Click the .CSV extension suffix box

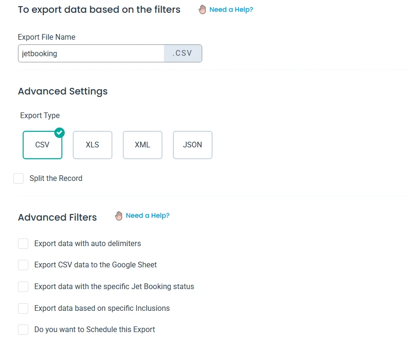coord(183,53)
